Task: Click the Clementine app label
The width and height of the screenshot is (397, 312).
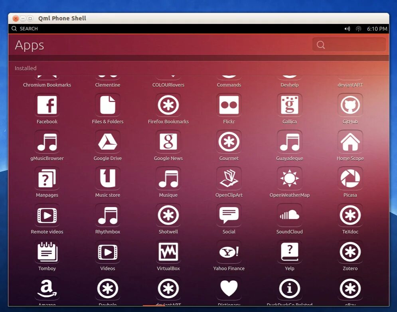Action: (x=108, y=85)
